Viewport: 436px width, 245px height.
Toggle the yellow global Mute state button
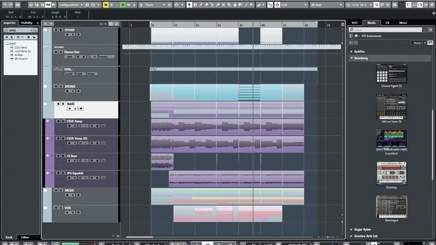coord(105,5)
